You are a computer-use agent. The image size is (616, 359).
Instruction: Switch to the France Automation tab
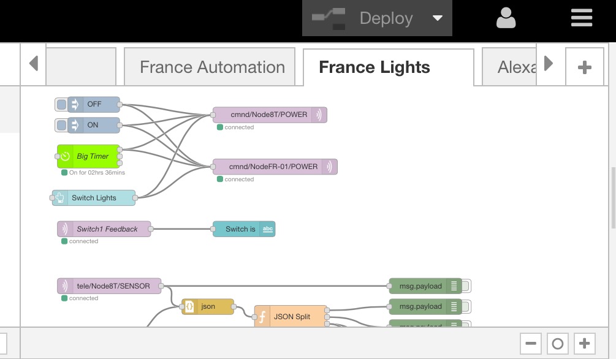click(x=210, y=67)
